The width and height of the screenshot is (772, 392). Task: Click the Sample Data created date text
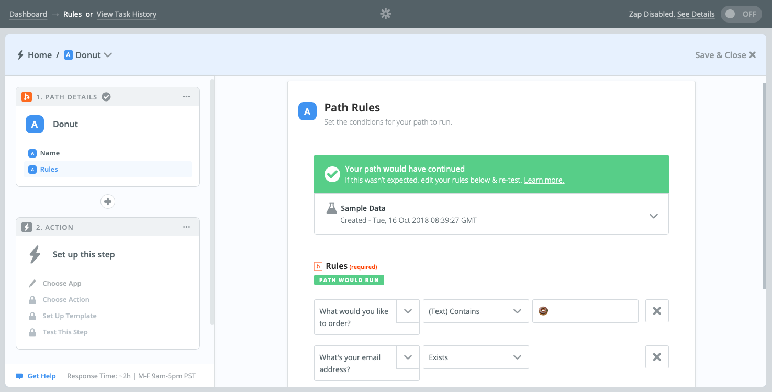click(x=408, y=220)
